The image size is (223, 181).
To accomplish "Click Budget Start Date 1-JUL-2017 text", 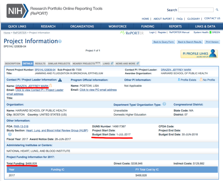I will pos(112,135).
